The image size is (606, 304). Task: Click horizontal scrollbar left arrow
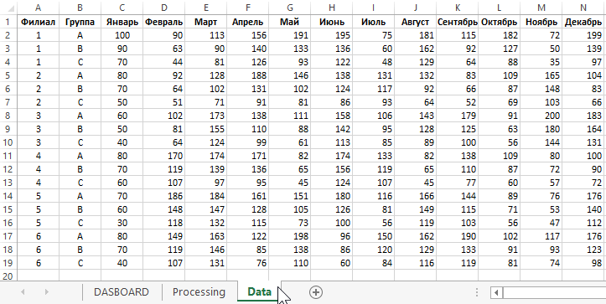click(x=496, y=292)
